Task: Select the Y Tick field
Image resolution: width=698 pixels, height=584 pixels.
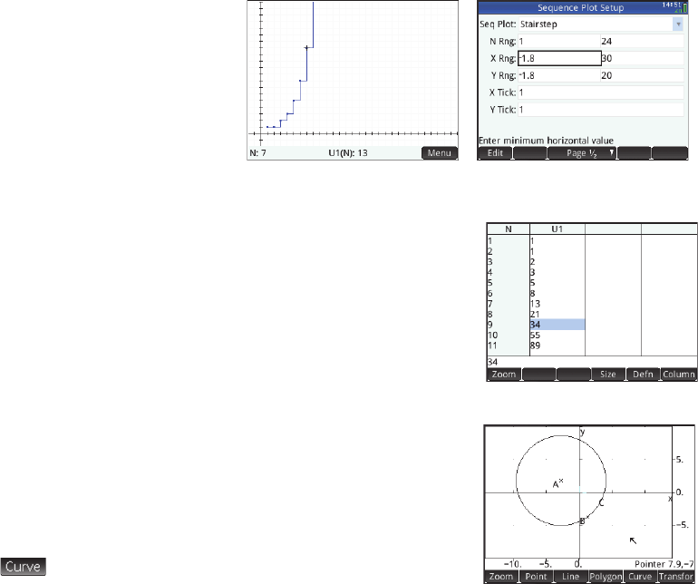Action: [601, 110]
